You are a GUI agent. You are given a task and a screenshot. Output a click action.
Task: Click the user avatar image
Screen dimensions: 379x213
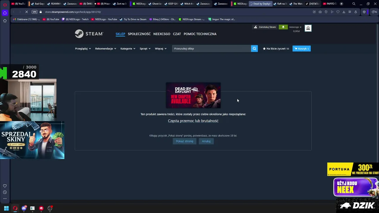click(308, 28)
